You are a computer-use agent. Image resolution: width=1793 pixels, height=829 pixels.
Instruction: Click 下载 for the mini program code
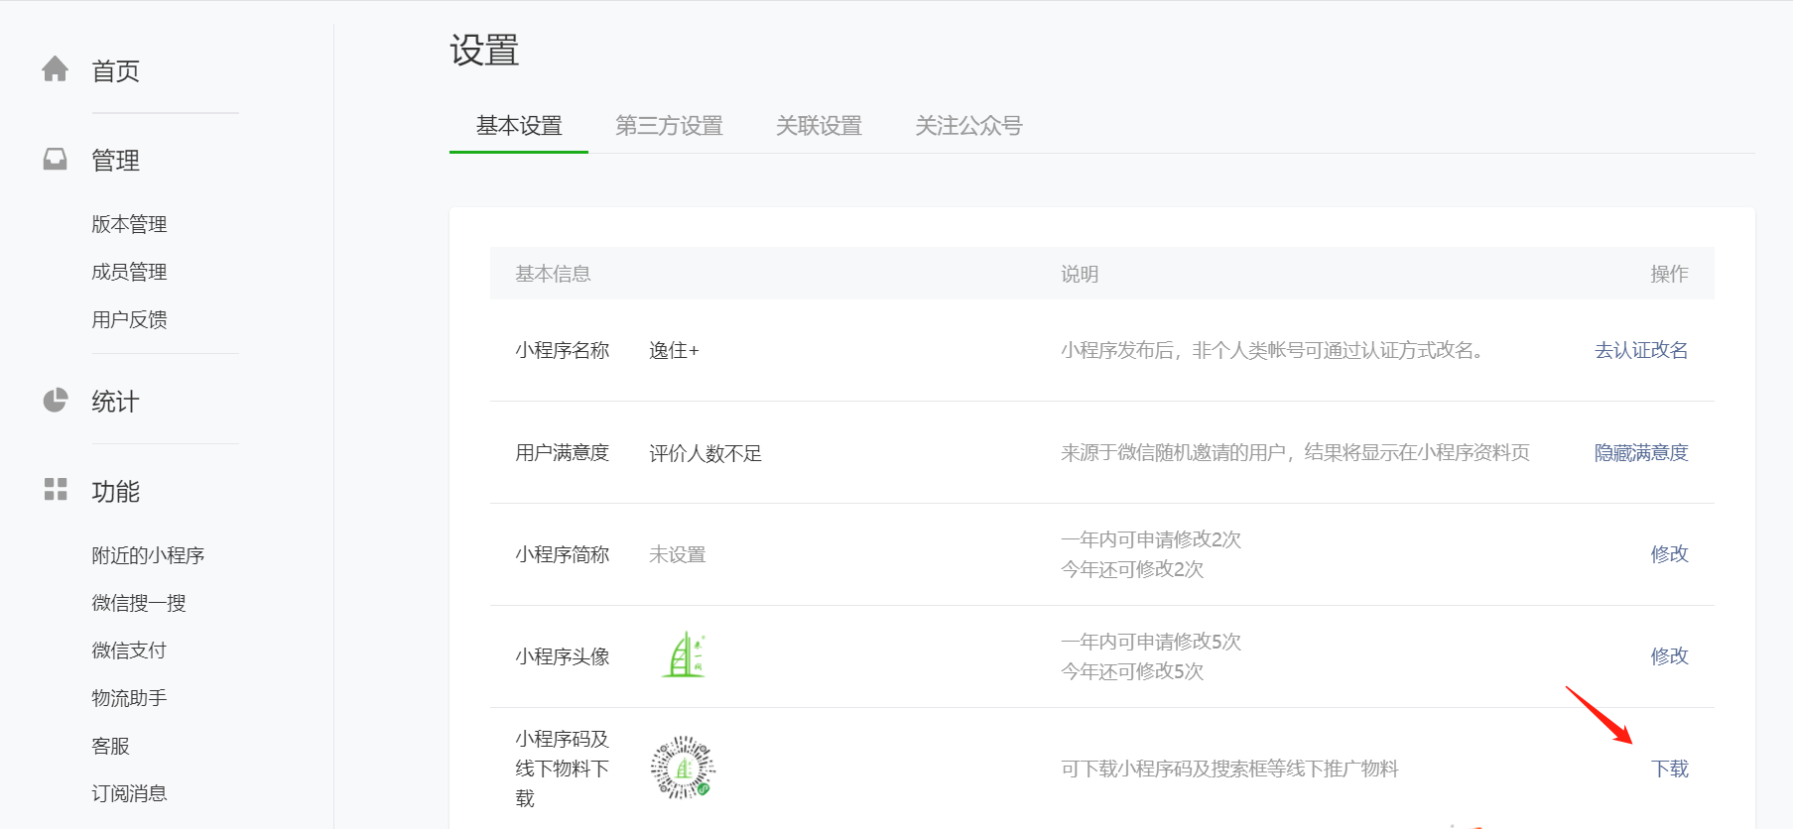[1670, 769]
